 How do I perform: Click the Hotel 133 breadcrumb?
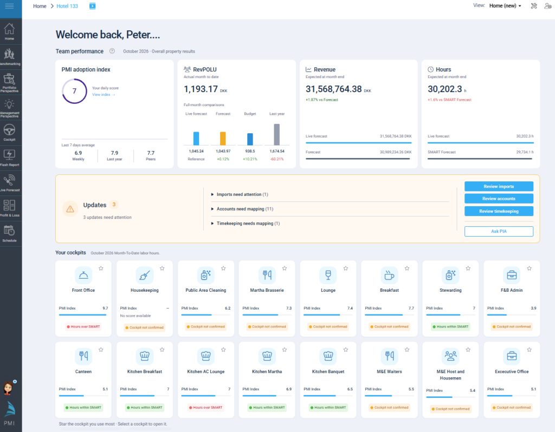(67, 6)
